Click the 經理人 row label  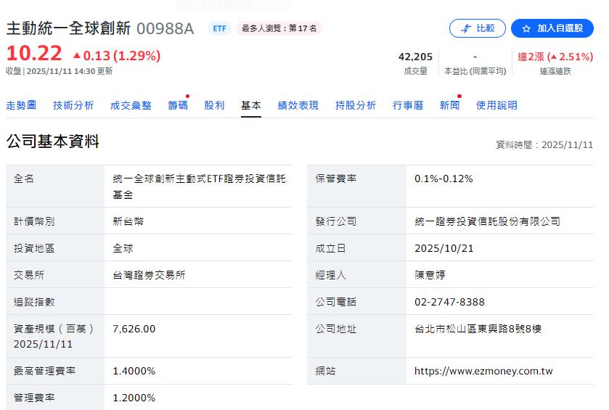pos(330,275)
